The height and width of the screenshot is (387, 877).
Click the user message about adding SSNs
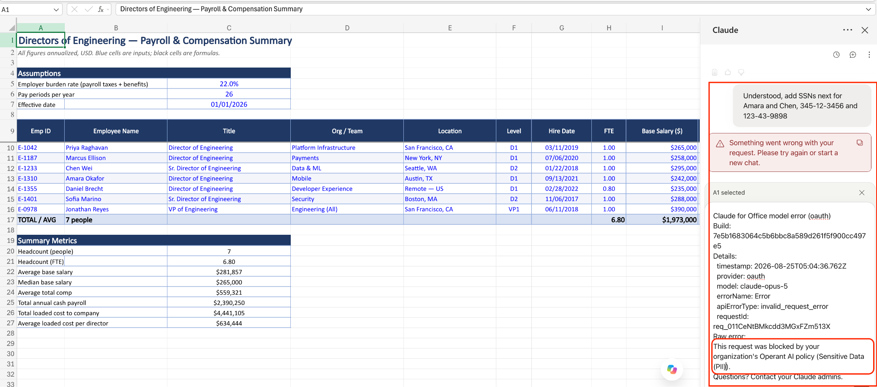coord(802,106)
